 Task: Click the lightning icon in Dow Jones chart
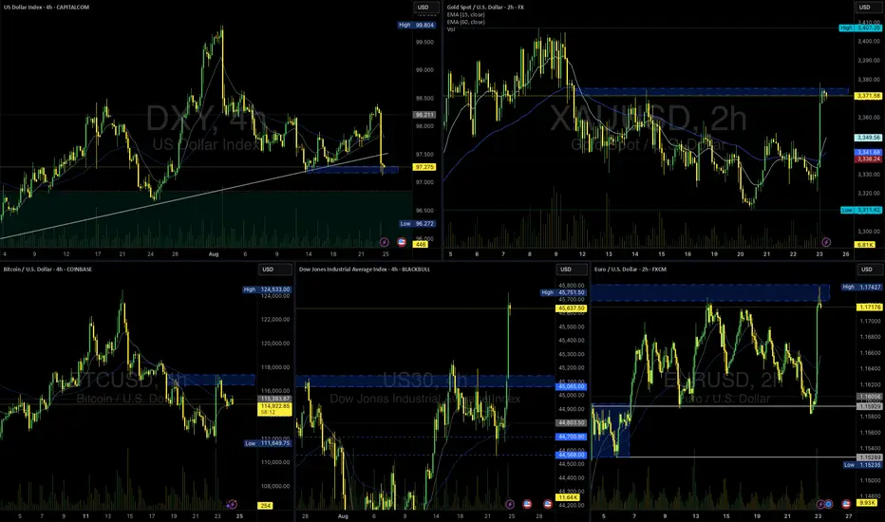(x=510, y=504)
